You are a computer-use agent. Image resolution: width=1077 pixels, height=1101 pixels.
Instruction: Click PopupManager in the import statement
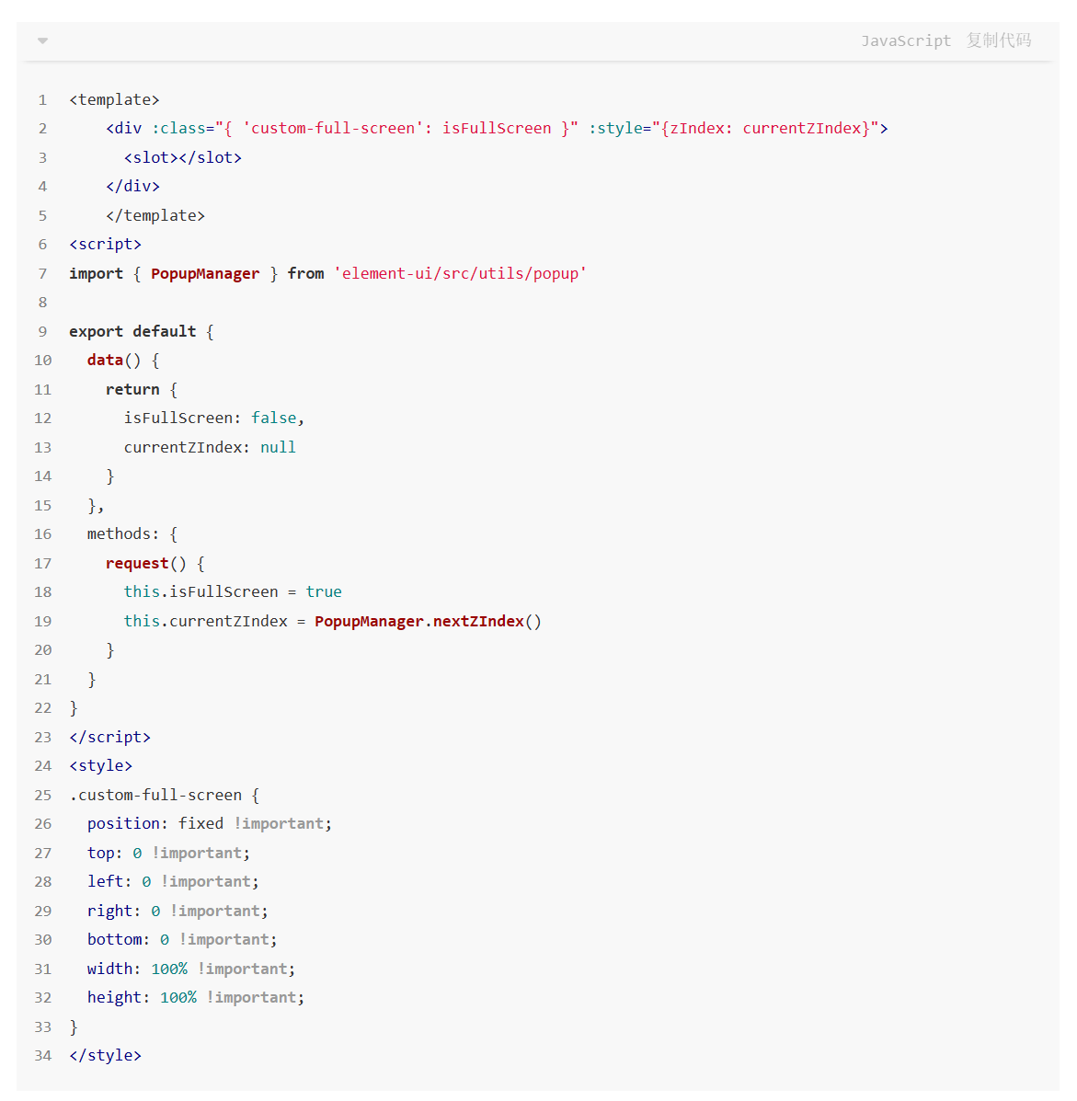point(205,274)
